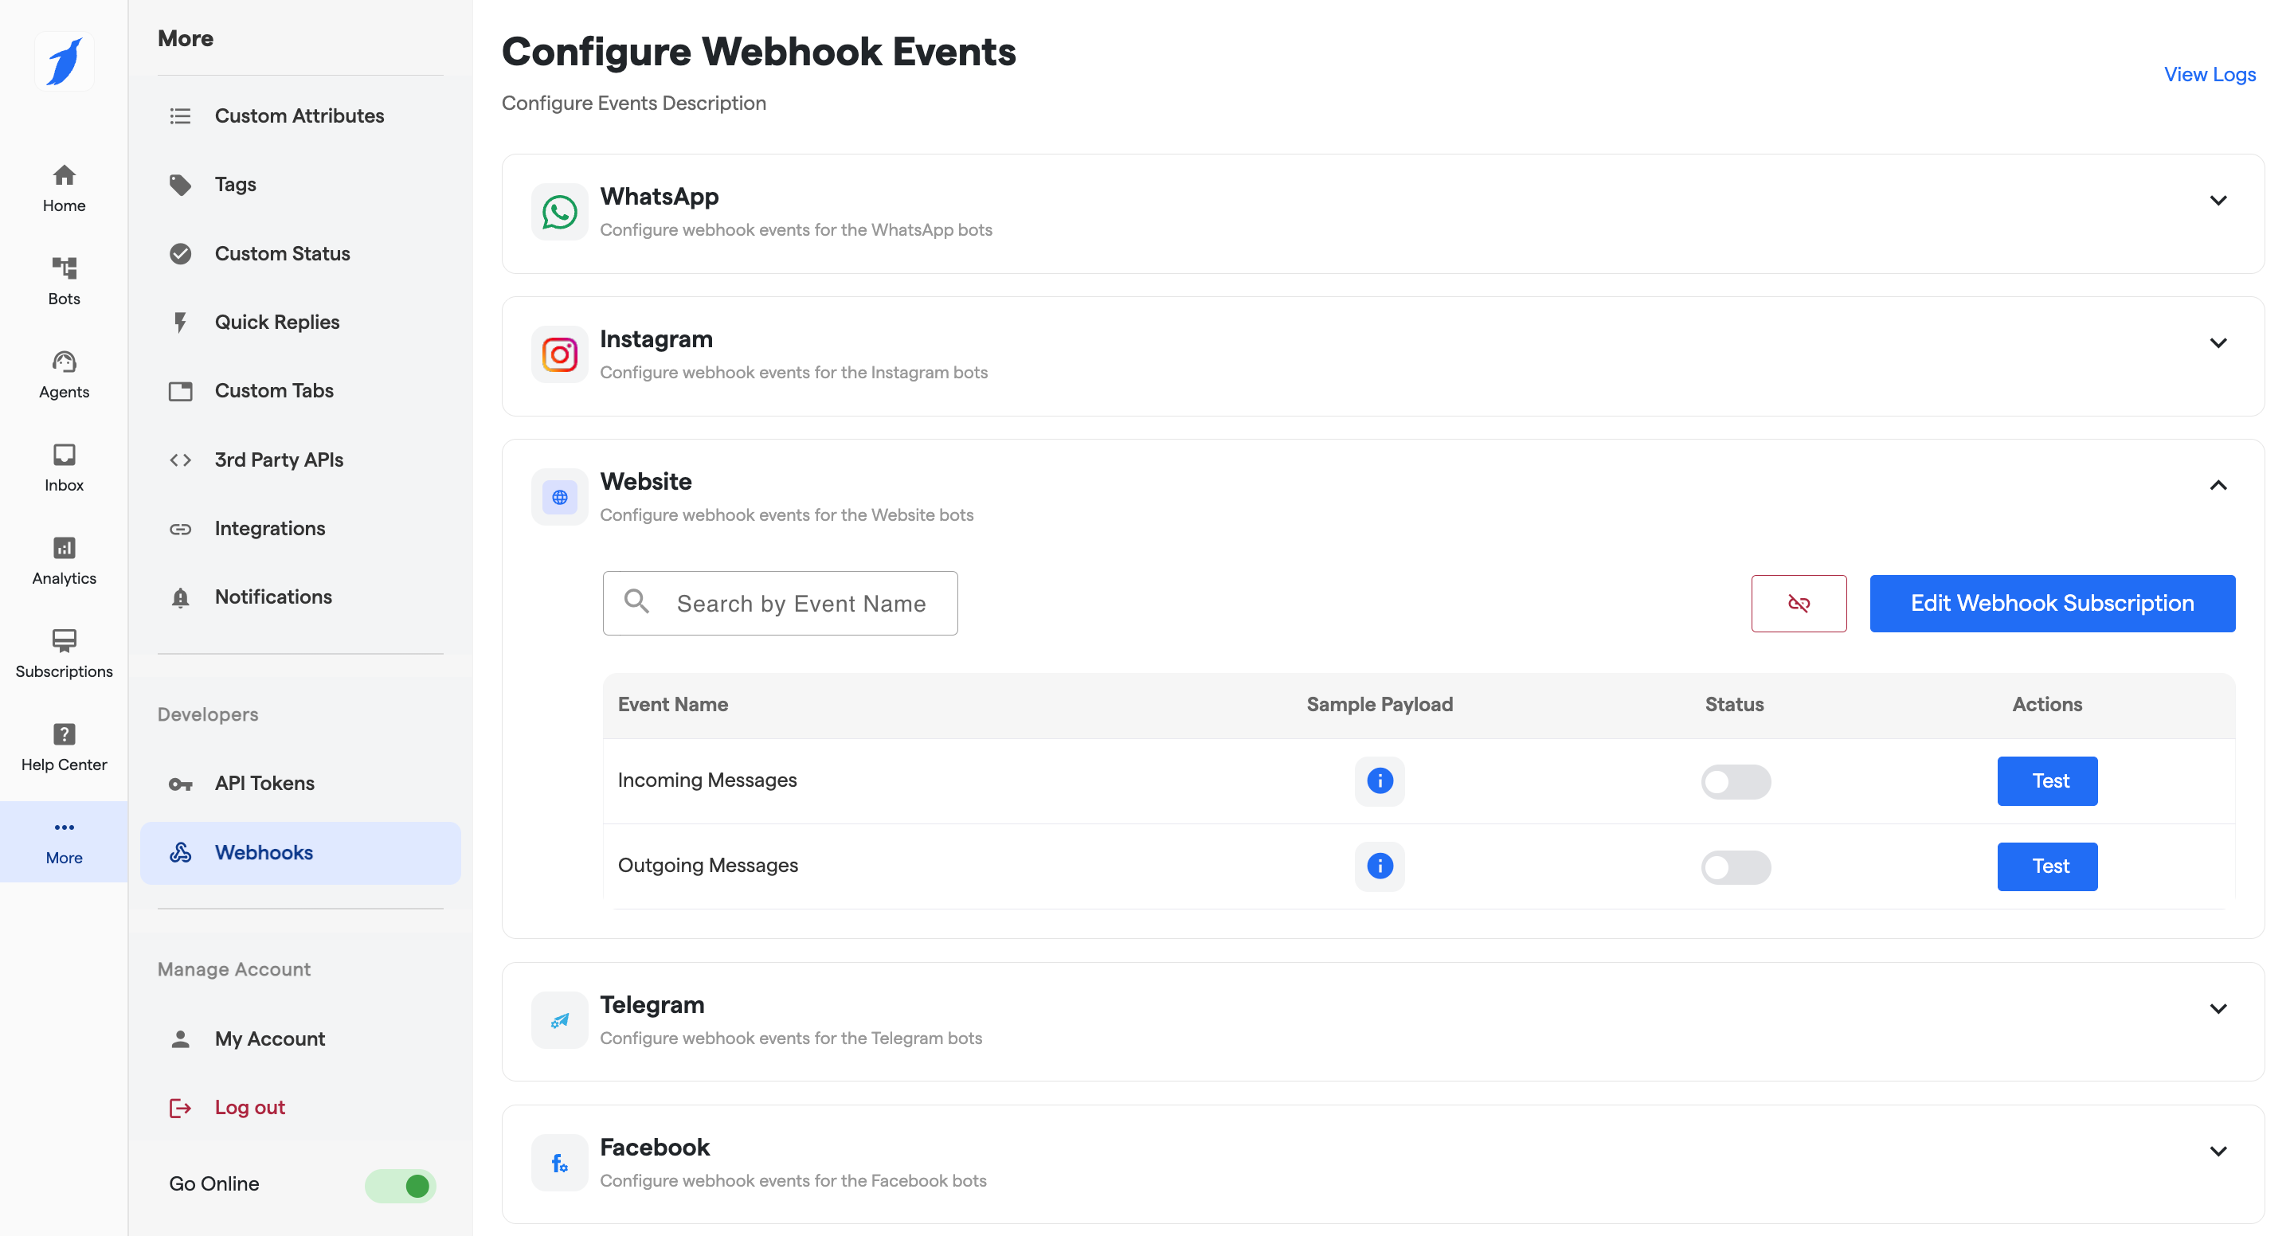Test the Outgoing Messages event
Image resolution: width=2294 pixels, height=1236 pixels.
2046,866
